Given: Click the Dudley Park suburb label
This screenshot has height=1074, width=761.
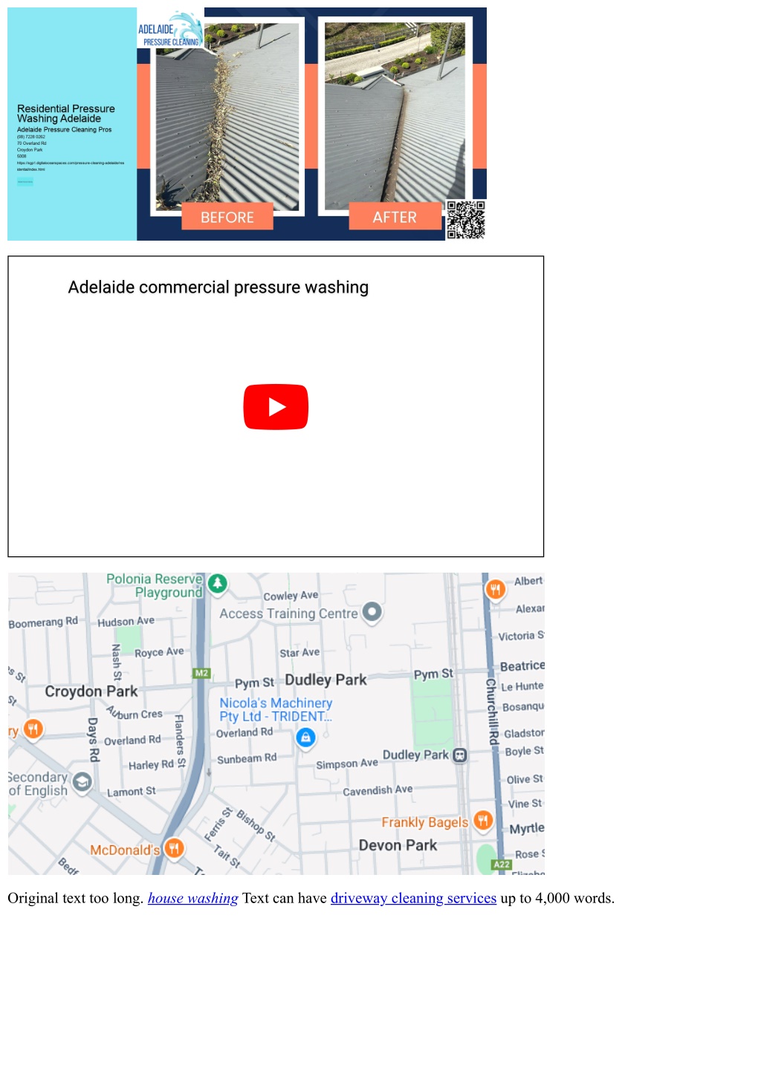Looking at the screenshot, I should (326, 680).
